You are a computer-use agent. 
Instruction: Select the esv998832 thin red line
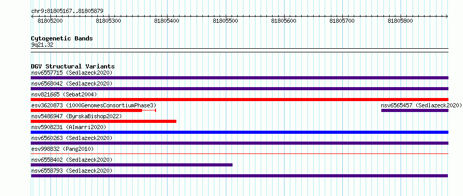click(x=239, y=153)
